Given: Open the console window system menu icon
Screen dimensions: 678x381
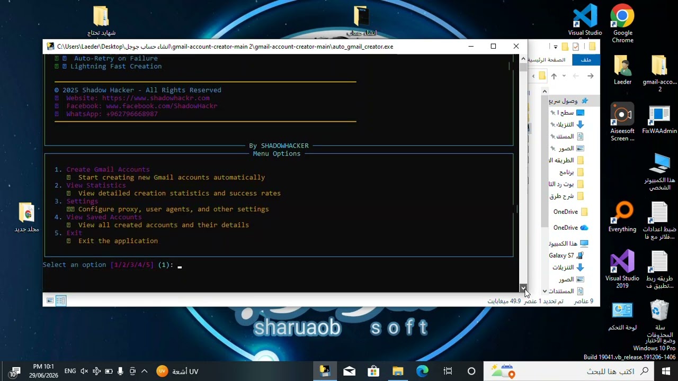Looking at the screenshot, I should click(x=50, y=47).
